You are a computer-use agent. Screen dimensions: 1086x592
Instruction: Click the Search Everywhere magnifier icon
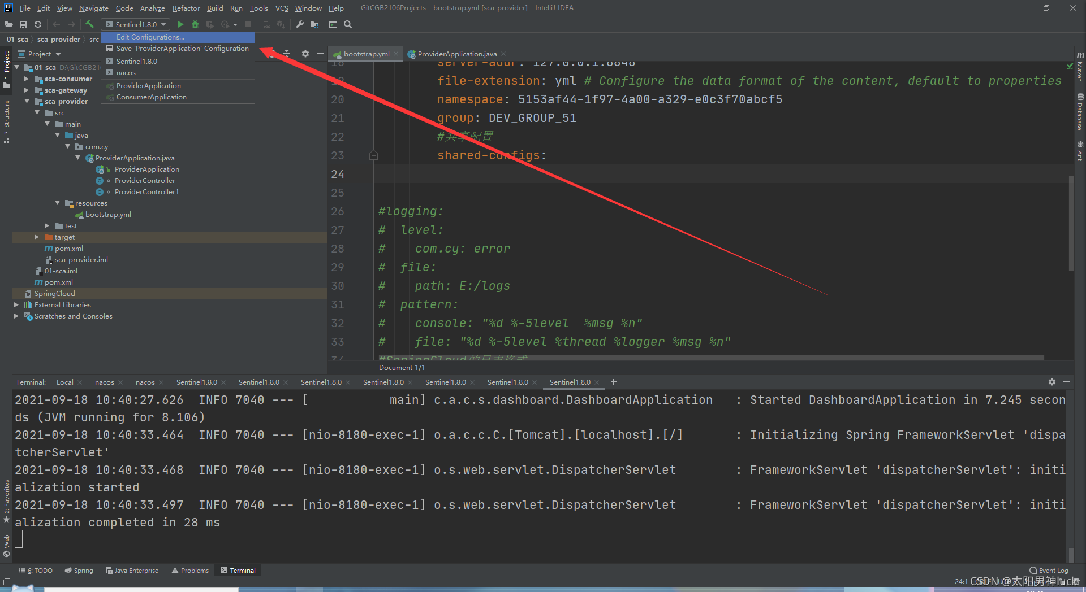(348, 24)
